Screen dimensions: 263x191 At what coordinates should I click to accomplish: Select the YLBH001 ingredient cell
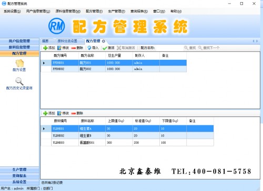65,129
